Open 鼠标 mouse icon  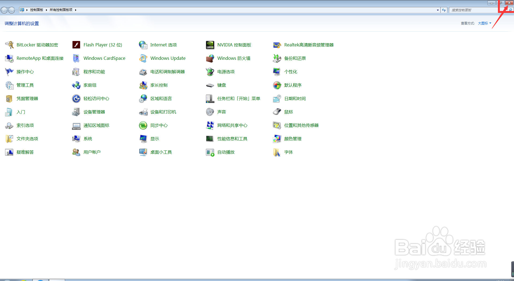[x=277, y=112]
